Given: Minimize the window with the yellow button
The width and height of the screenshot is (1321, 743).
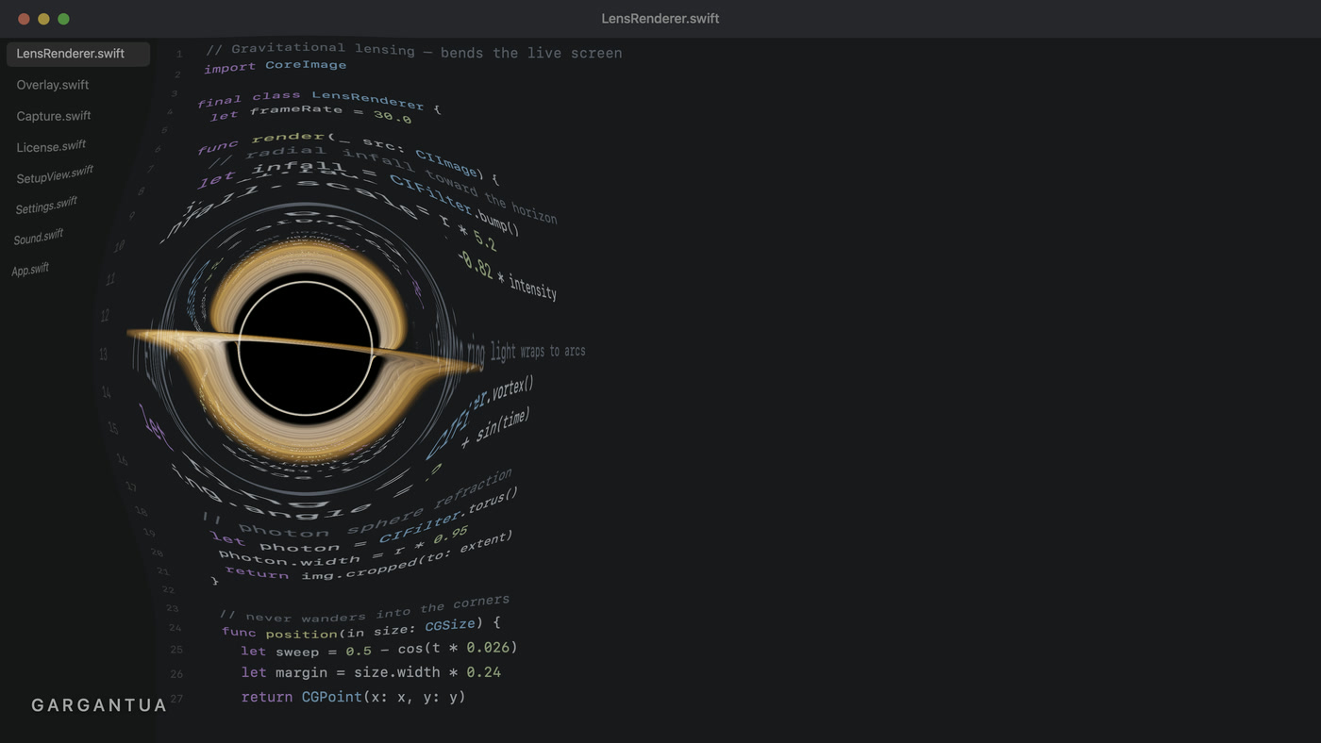Looking at the screenshot, I should tap(43, 19).
